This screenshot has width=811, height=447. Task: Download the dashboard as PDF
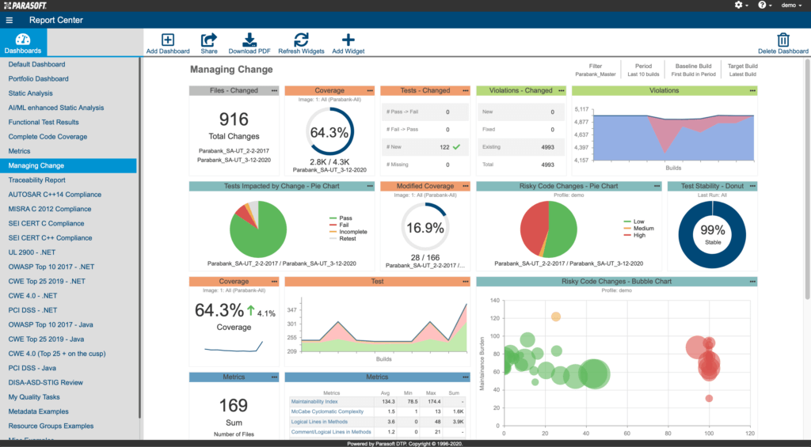(x=249, y=40)
